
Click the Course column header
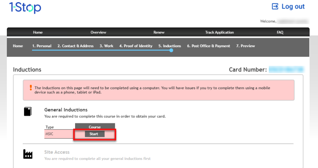[x=95, y=126]
